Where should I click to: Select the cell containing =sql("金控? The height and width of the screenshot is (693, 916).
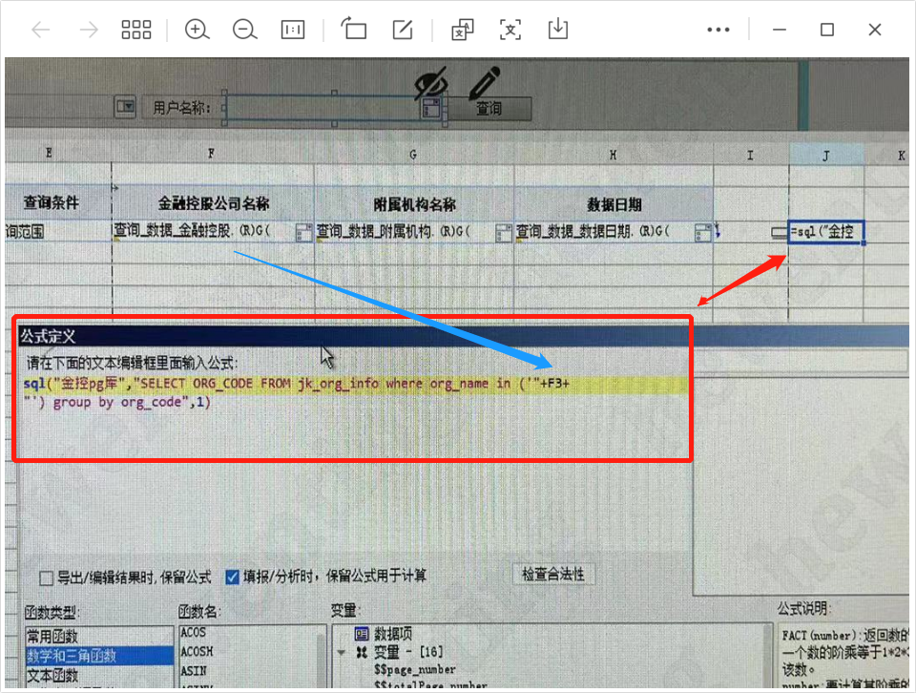pos(825,232)
